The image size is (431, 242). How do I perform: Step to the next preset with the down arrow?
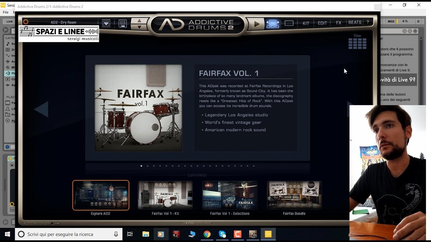[139, 27]
